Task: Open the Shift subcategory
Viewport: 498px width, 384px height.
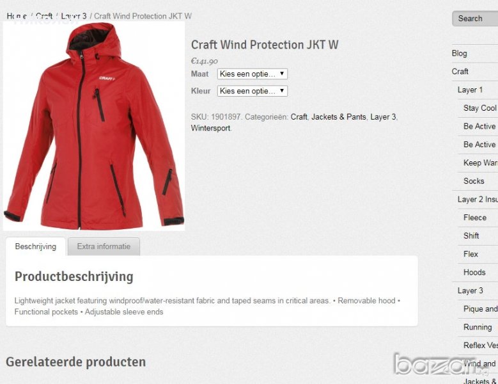Action: coord(471,236)
